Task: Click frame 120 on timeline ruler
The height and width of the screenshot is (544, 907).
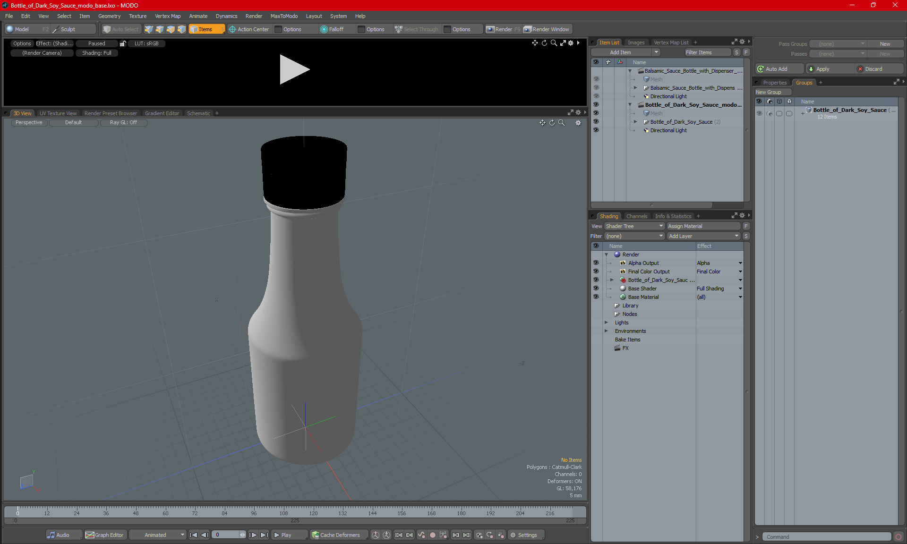Action: (313, 513)
